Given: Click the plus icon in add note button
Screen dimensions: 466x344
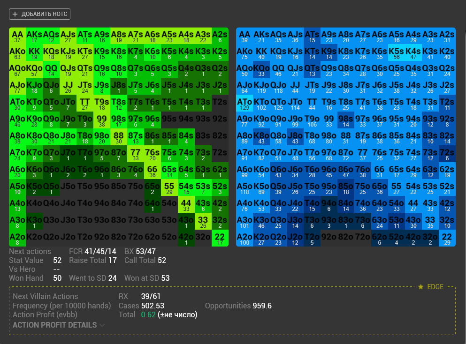Looking at the screenshot, I should (15, 14).
